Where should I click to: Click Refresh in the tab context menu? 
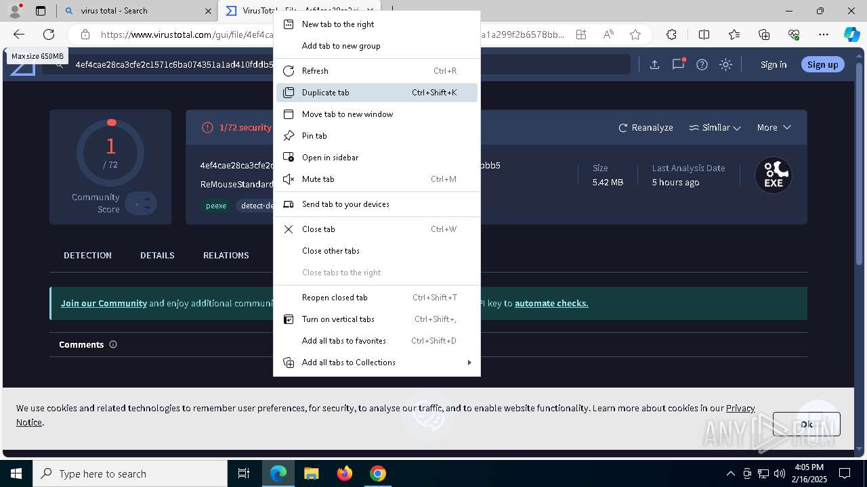point(377,71)
